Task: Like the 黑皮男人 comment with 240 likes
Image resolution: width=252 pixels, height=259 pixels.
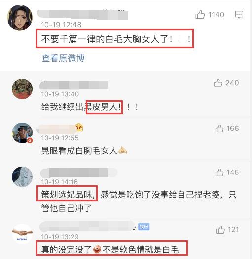Action: click(x=218, y=83)
